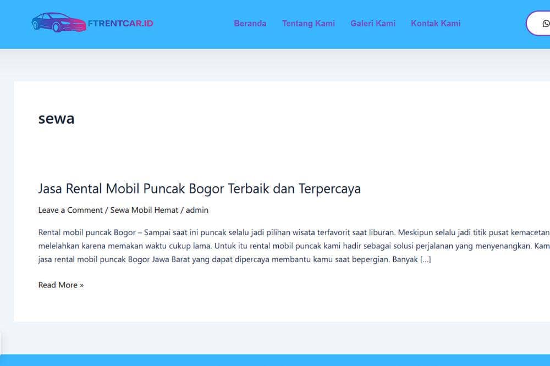The height and width of the screenshot is (366, 550).
Task: Click the sewa page heading
Action: pos(56,118)
